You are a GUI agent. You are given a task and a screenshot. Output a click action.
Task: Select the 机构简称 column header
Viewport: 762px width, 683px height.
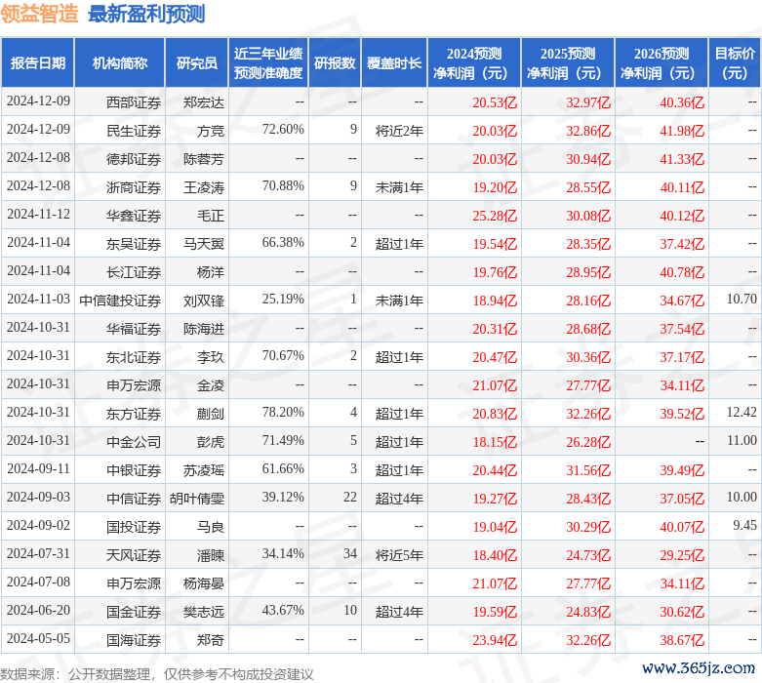click(x=120, y=63)
